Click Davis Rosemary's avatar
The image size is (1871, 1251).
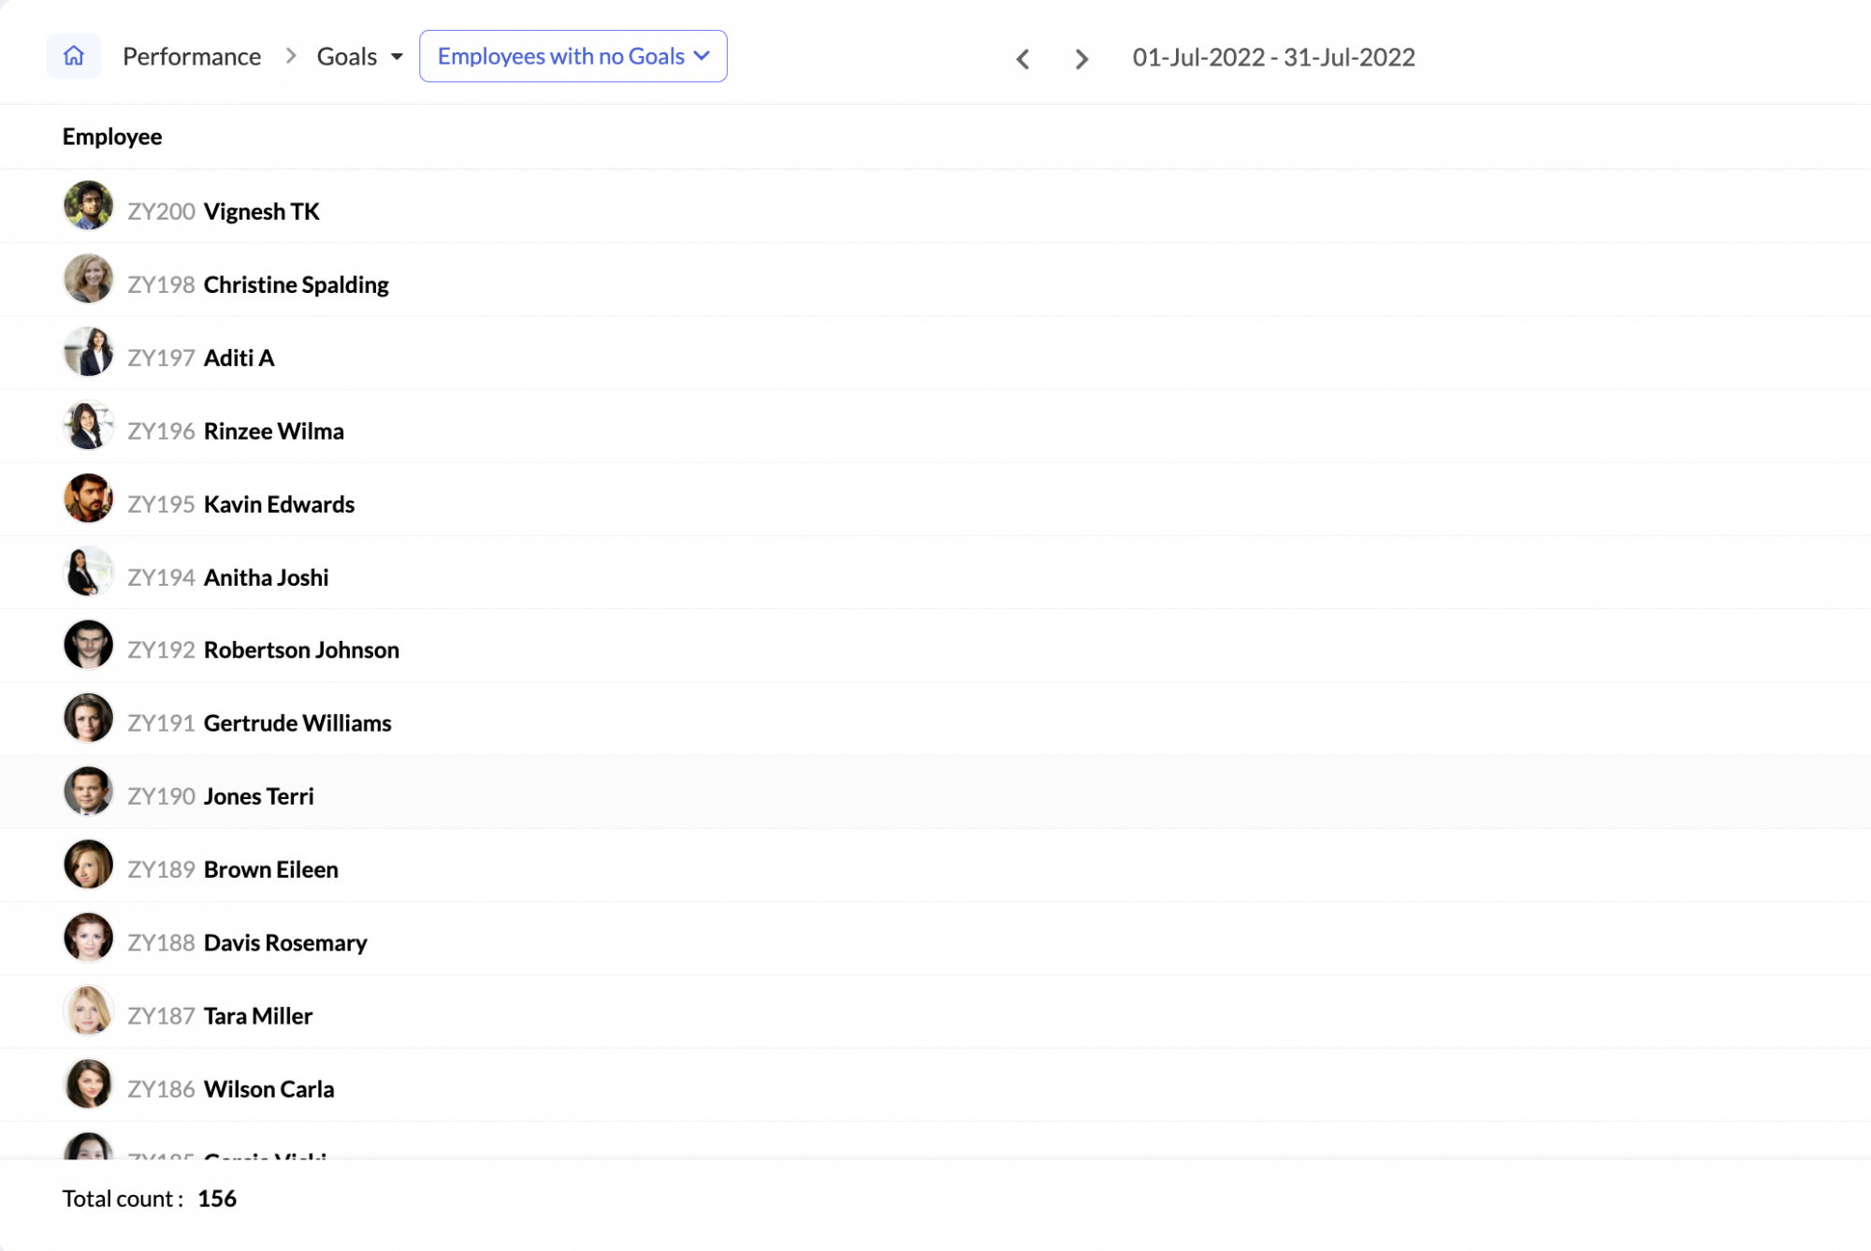click(88, 938)
